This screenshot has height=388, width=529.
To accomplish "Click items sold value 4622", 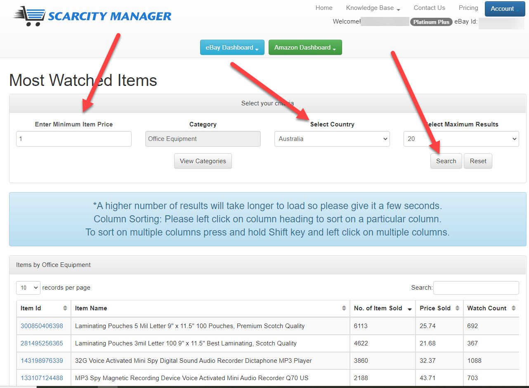I will tap(361, 343).
